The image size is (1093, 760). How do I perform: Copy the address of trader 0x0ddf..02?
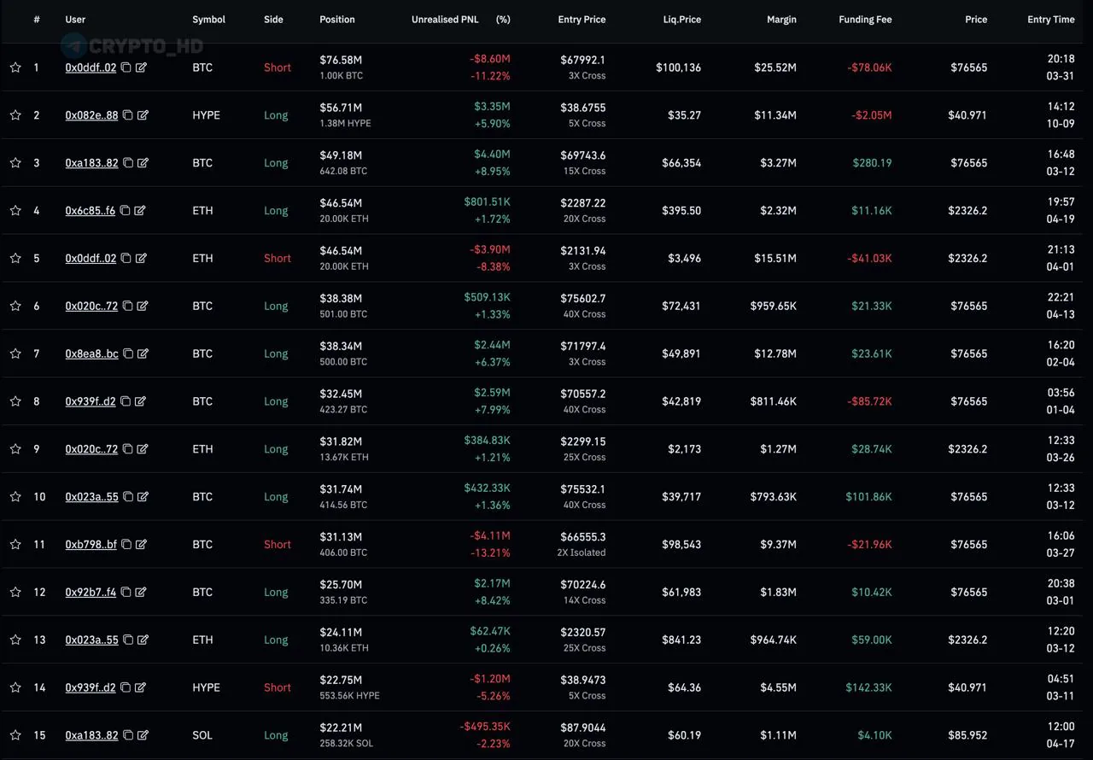point(126,67)
